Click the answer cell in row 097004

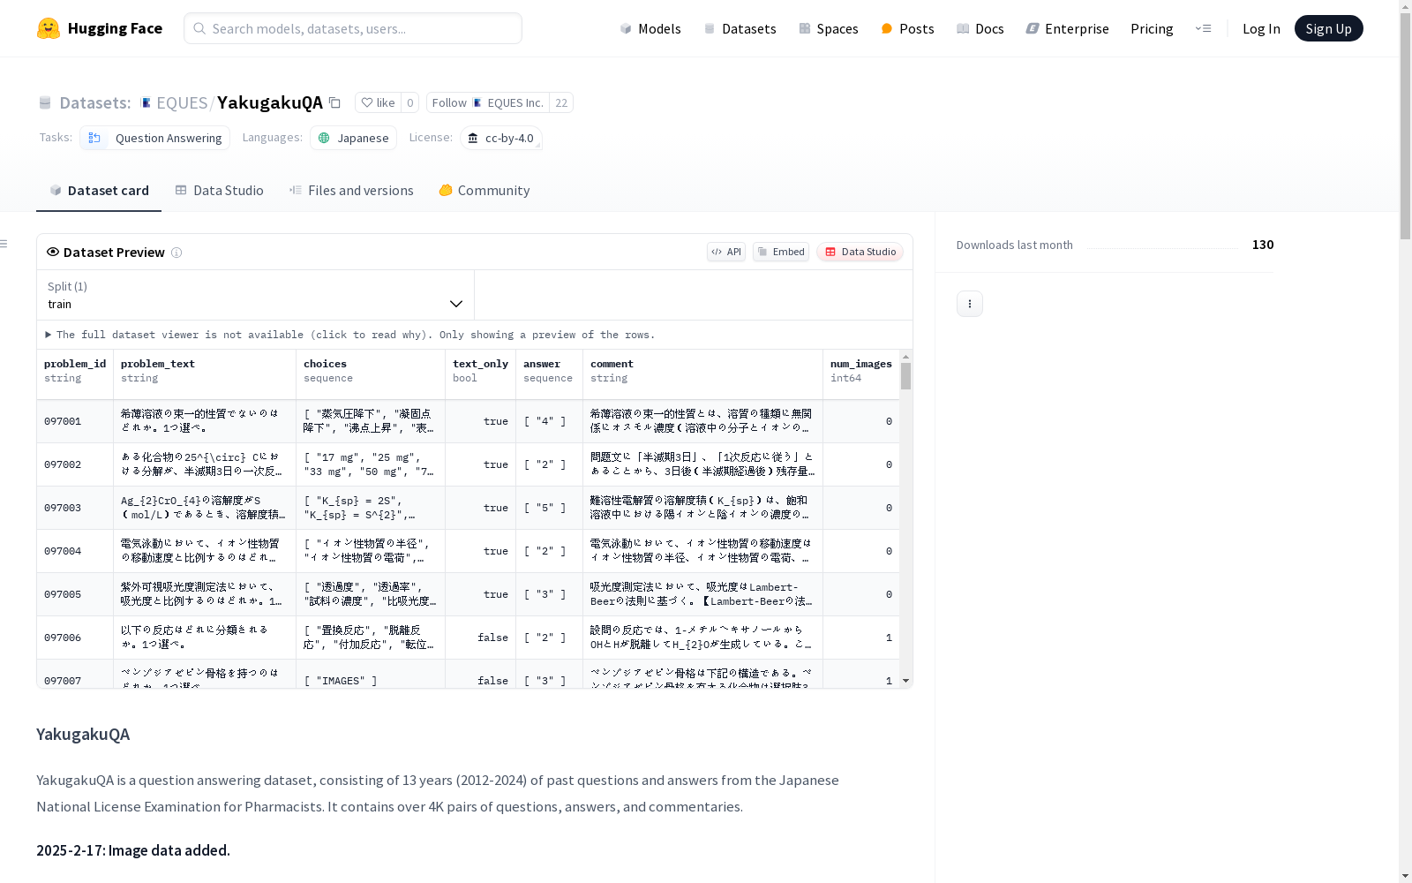tap(549, 551)
